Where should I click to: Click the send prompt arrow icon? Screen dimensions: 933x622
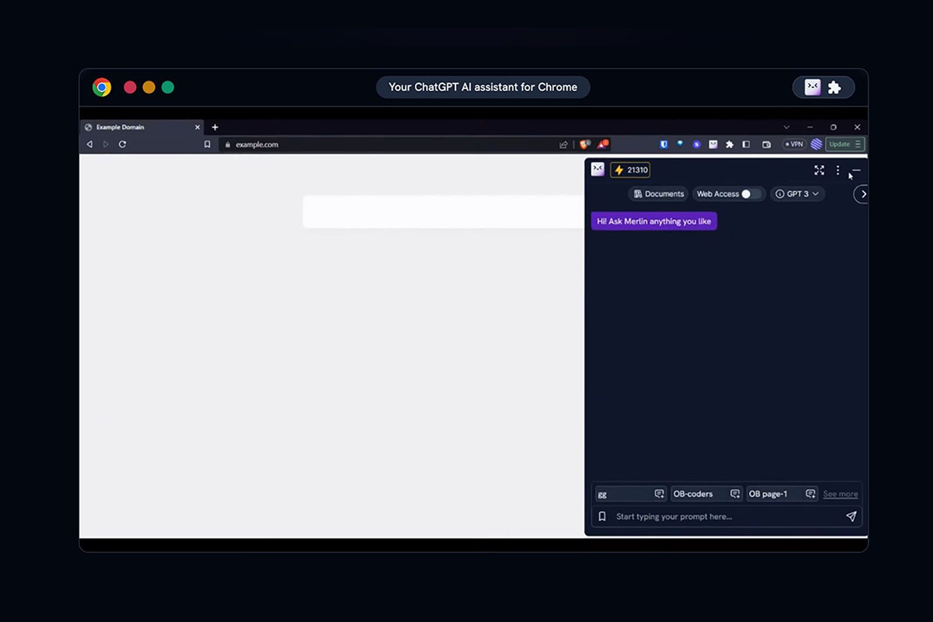pos(851,516)
